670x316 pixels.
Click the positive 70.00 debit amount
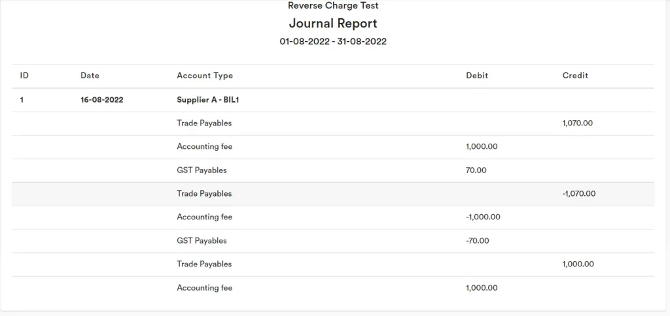476,170
